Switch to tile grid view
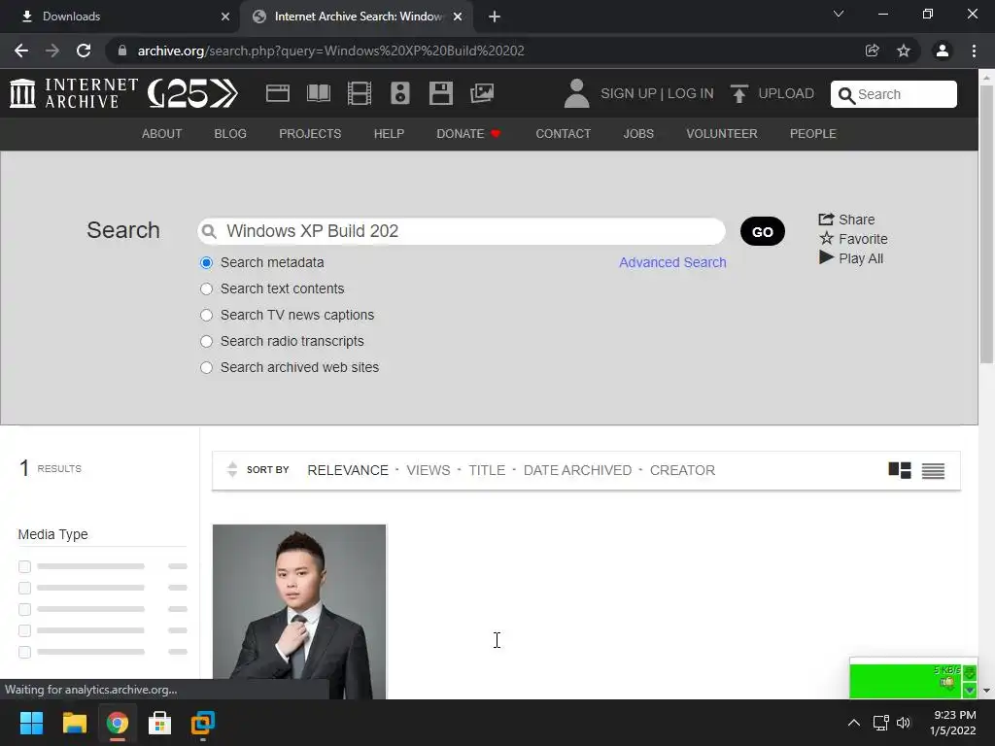 [899, 470]
